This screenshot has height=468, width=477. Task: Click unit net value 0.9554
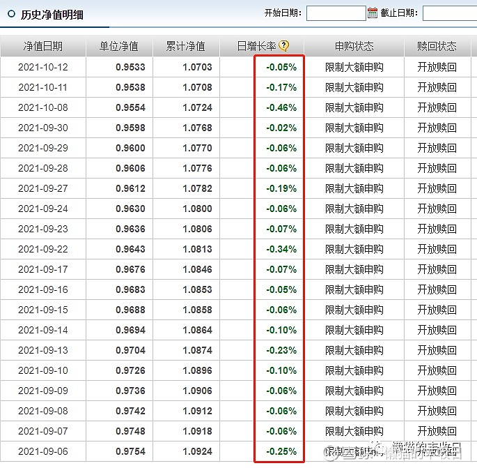[130, 107]
